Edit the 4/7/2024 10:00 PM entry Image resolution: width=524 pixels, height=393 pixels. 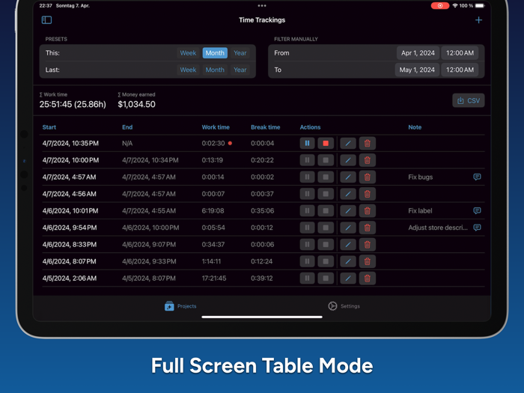[x=348, y=160]
